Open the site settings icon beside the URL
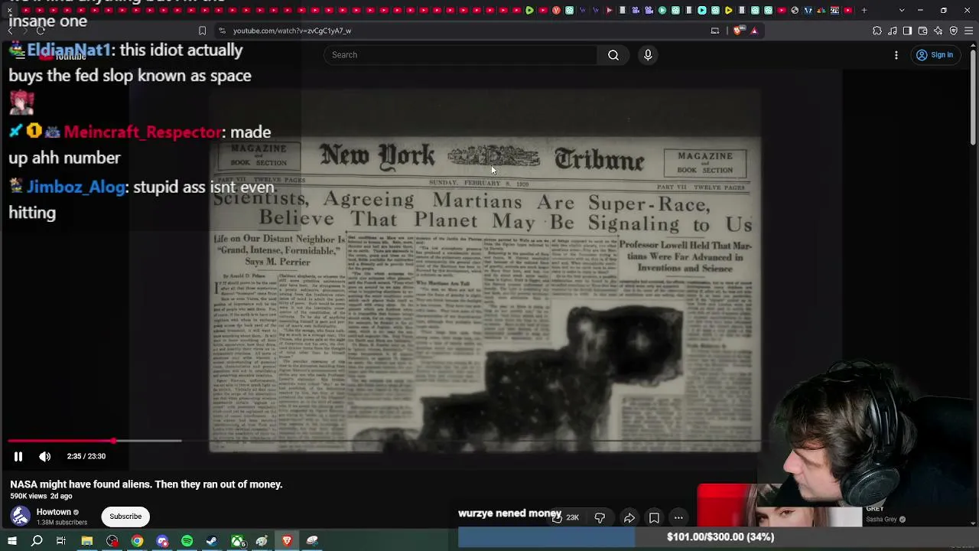The image size is (979, 551). click(x=222, y=31)
